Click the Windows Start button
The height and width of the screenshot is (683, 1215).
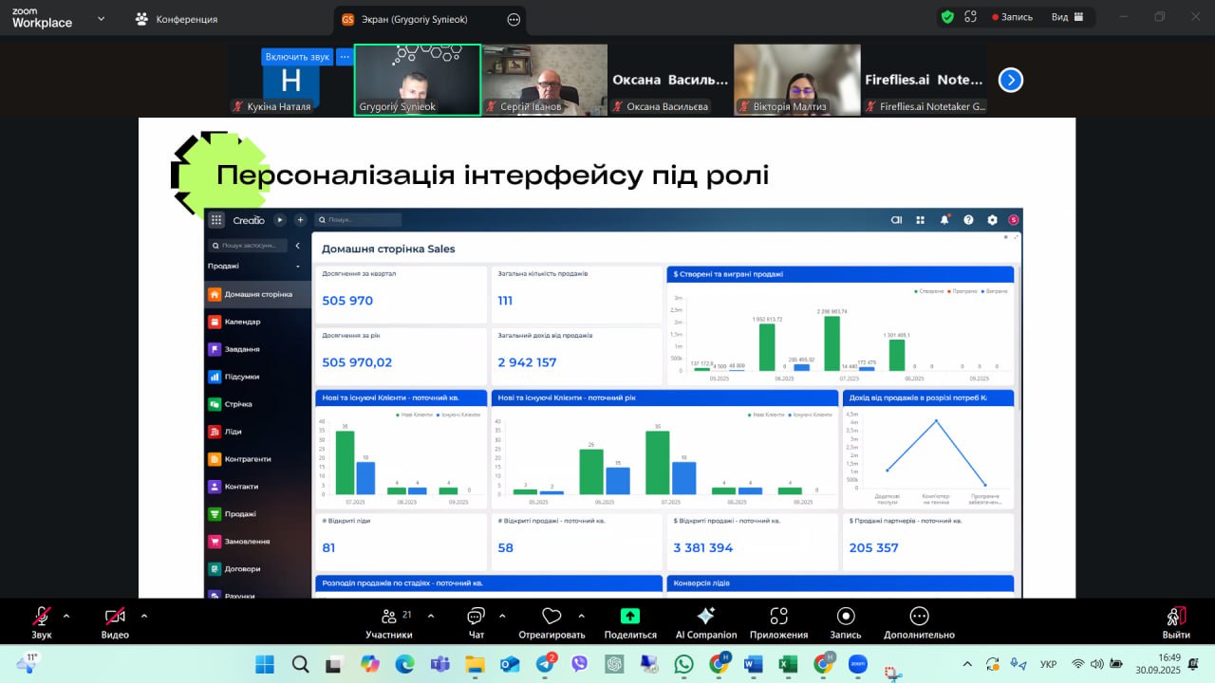(x=265, y=664)
